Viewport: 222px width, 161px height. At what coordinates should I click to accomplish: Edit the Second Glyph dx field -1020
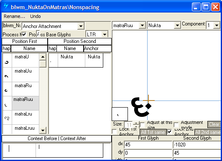(x=197, y=145)
